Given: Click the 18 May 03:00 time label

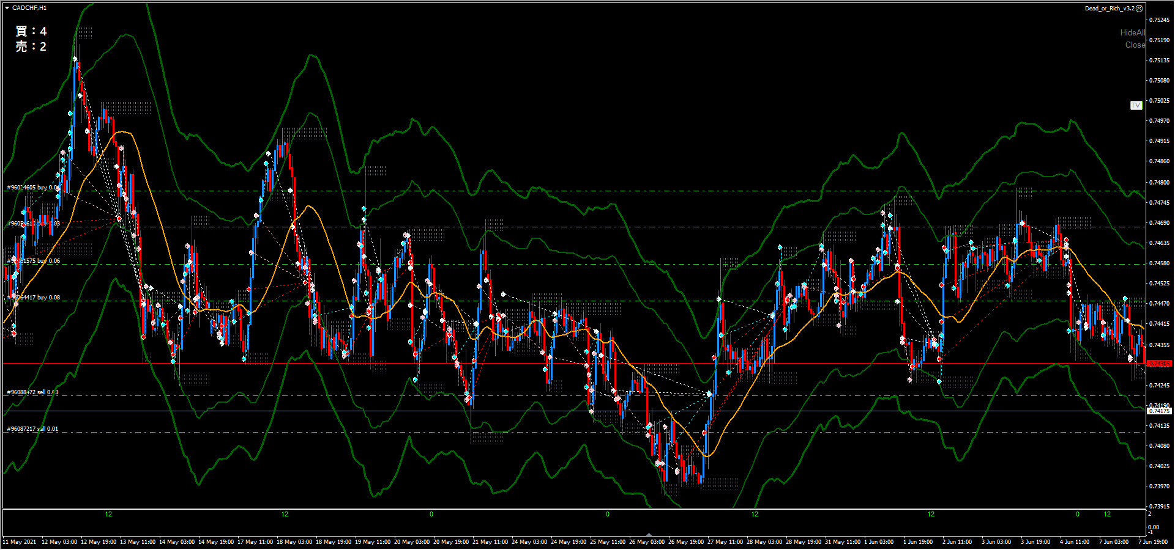Looking at the screenshot, I should tap(294, 542).
